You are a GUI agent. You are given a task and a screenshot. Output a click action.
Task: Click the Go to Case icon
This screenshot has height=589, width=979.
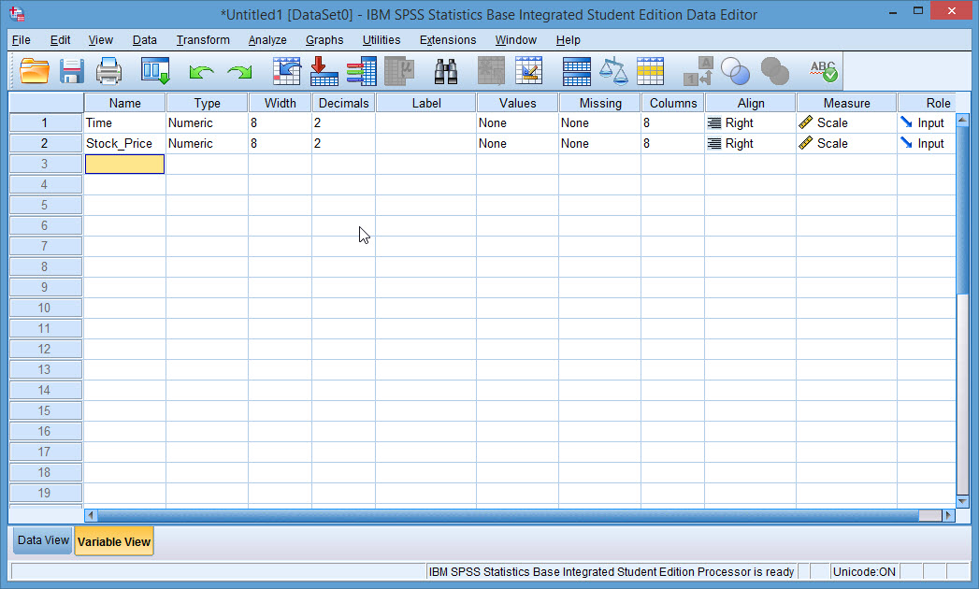point(286,70)
